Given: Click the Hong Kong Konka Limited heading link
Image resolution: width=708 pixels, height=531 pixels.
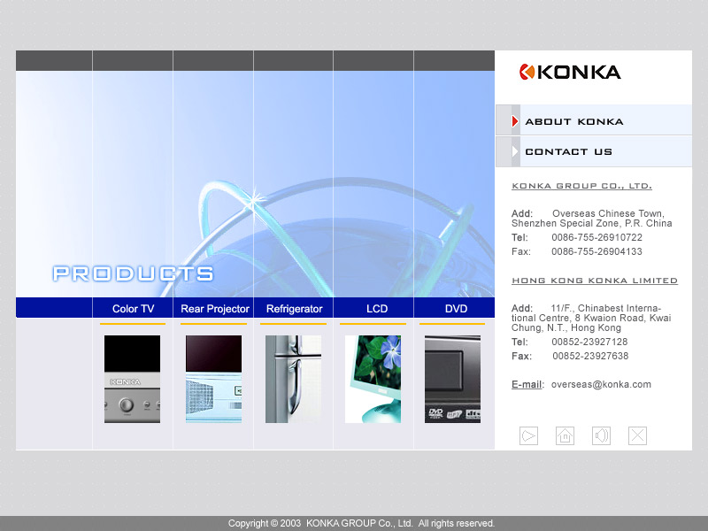Looking at the screenshot, I should tap(595, 281).
